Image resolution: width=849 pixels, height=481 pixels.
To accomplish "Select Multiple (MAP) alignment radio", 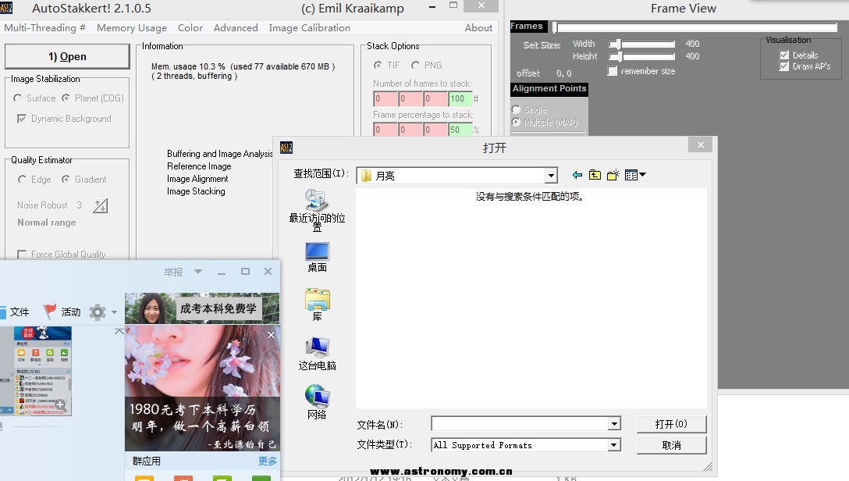I will tap(516, 123).
